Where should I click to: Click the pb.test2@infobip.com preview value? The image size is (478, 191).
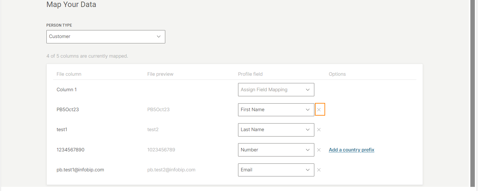click(x=171, y=170)
